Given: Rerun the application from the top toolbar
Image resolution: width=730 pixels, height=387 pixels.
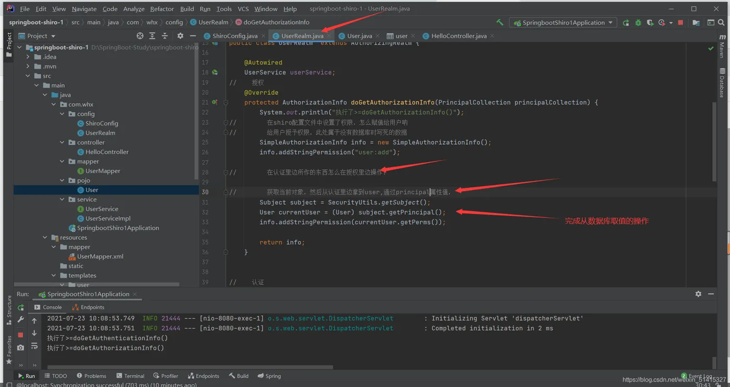Looking at the screenshot, I should (x=626, y=22).
